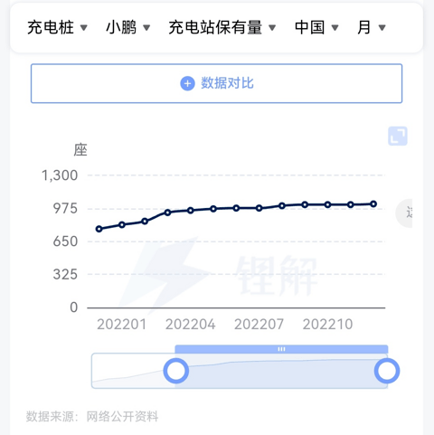Click the plus icon beside 数据对比

(x=187, y=83)
